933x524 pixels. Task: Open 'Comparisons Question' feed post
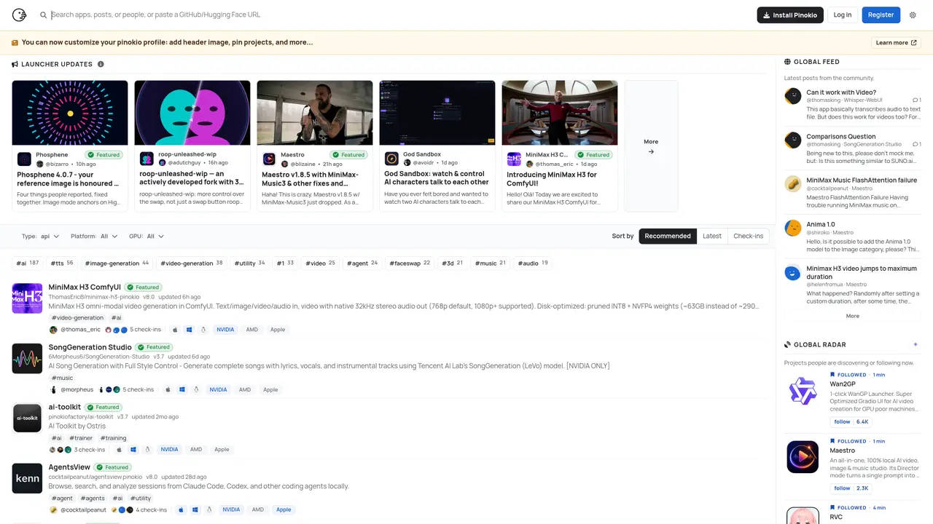(841, 136)
